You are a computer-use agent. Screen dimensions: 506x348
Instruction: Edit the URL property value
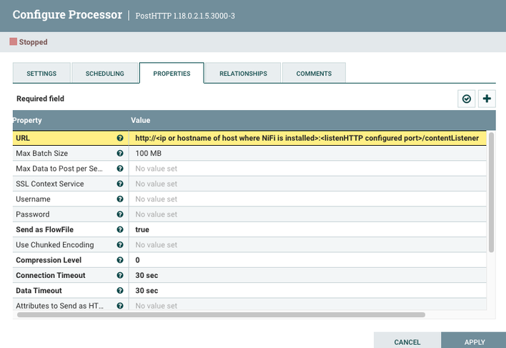point(307,138)
